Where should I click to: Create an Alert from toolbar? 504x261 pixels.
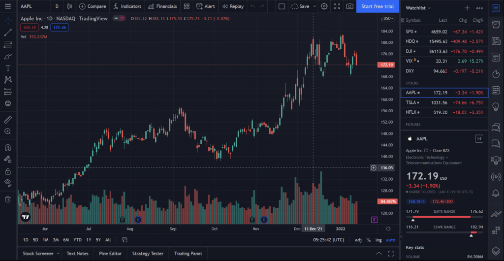[205, 6]
